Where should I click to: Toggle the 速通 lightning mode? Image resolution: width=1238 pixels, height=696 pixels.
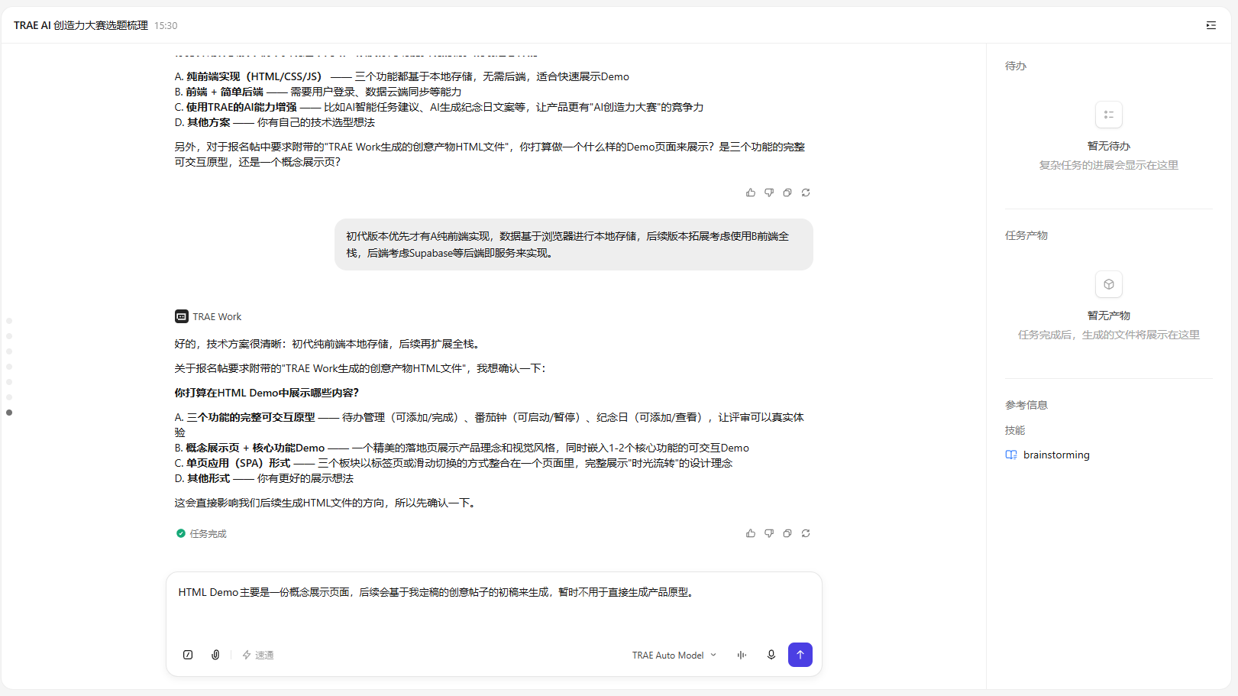[258, 655]
